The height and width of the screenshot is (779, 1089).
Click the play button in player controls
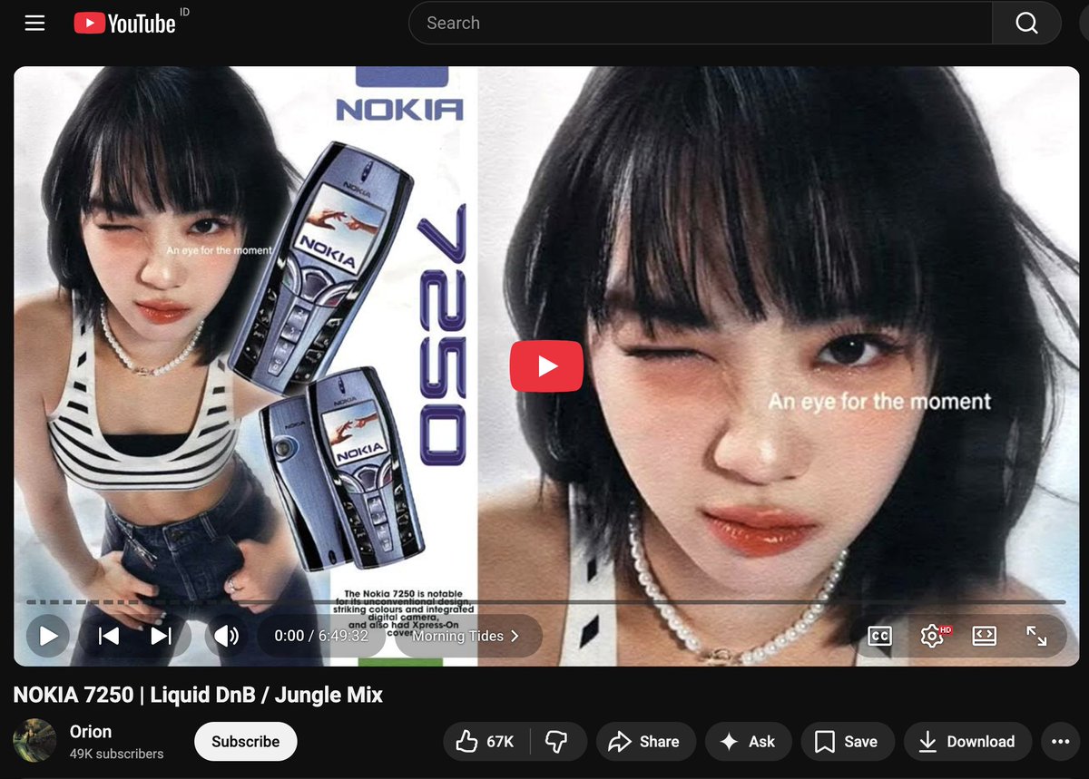[x=48, y=636]
